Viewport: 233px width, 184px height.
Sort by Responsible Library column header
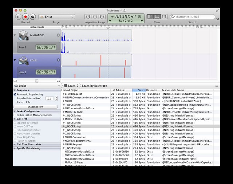click(x=153, y=90)
